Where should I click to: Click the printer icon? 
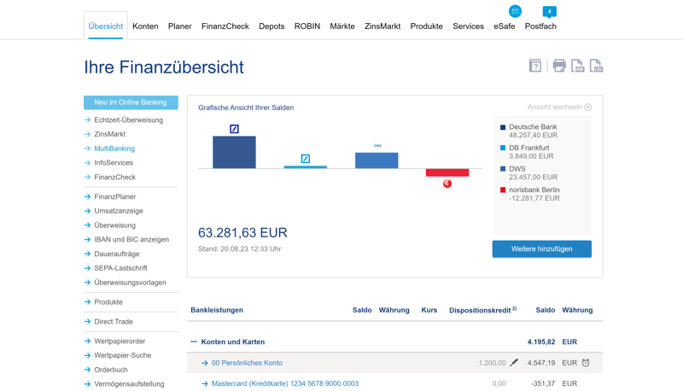559,66
